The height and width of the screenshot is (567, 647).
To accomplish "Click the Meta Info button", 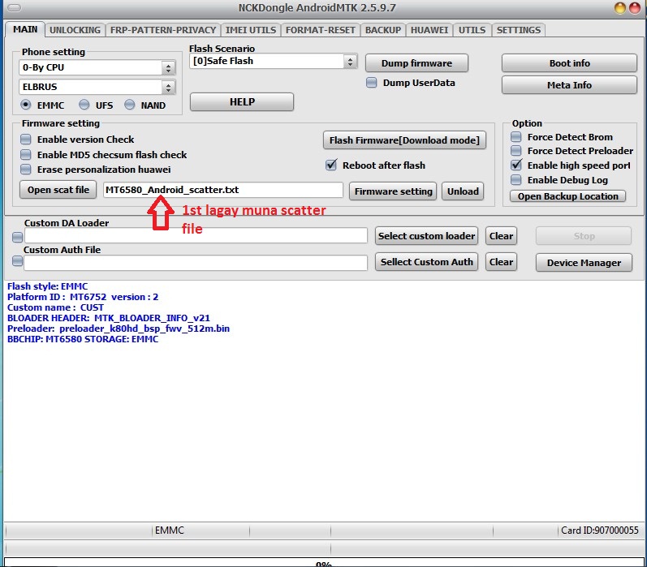I will (x=569, y=85).
